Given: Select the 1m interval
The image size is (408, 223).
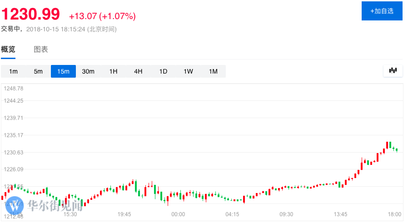Looking at the screenshot, I should click(13, 71).
